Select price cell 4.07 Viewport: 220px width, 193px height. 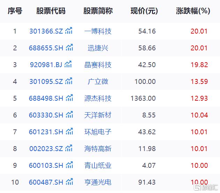point(149,165)
